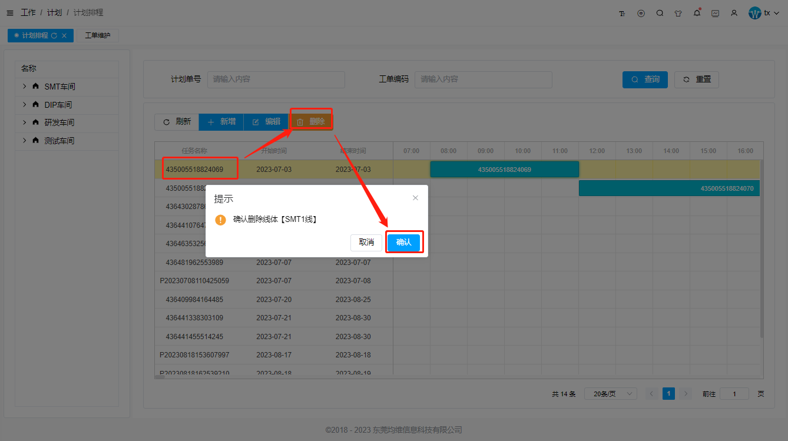This screenshot has width=788, height=441.
Task: Close the 提示 dialog with X
Action: tap(415, 198)
